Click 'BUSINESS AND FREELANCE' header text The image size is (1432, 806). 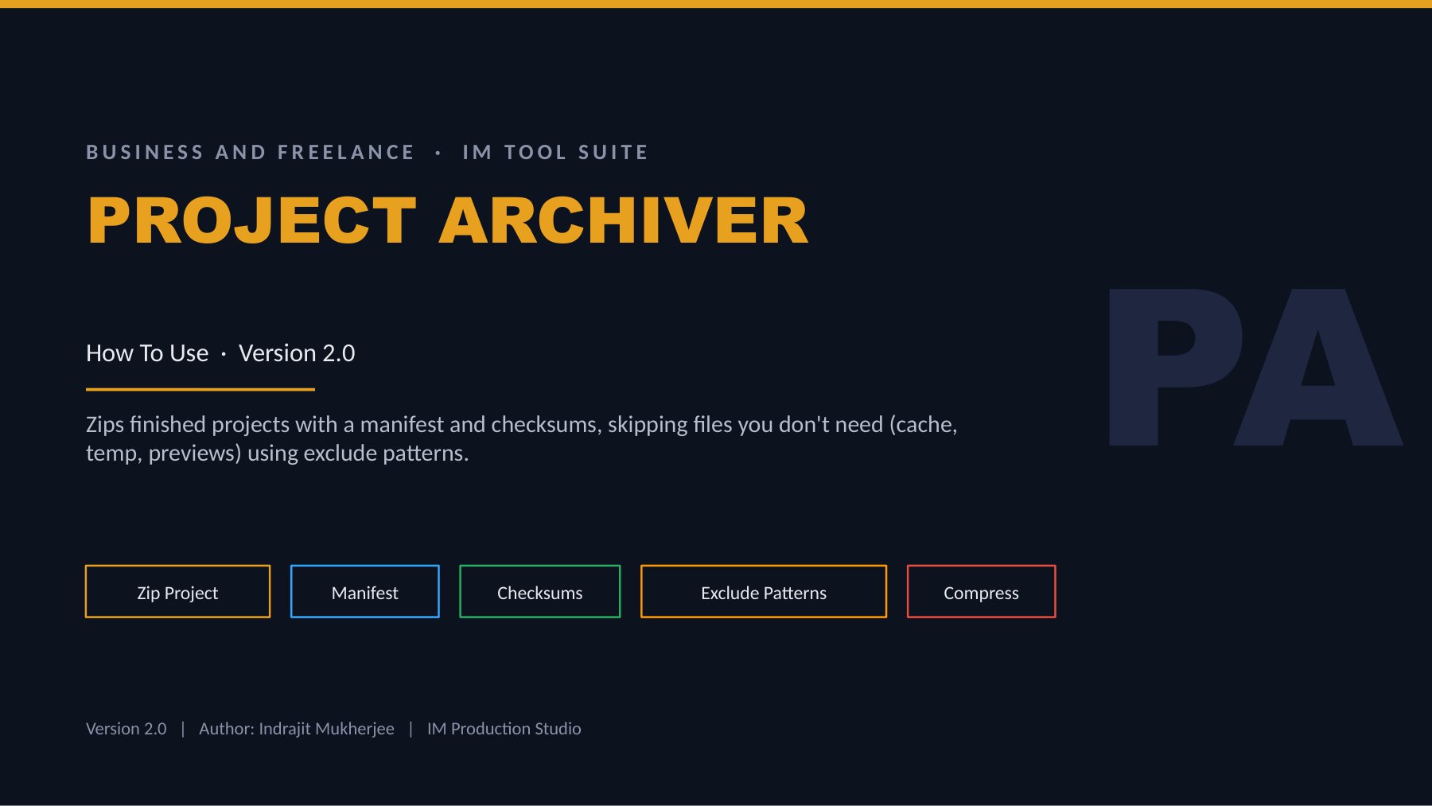pyautogui.click(x=251, y=152)
